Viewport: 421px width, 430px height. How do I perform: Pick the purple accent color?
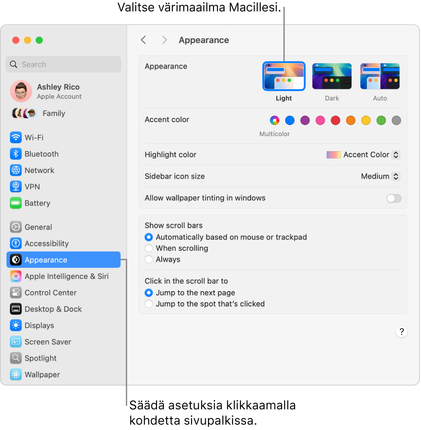click(x=305, y=120)
